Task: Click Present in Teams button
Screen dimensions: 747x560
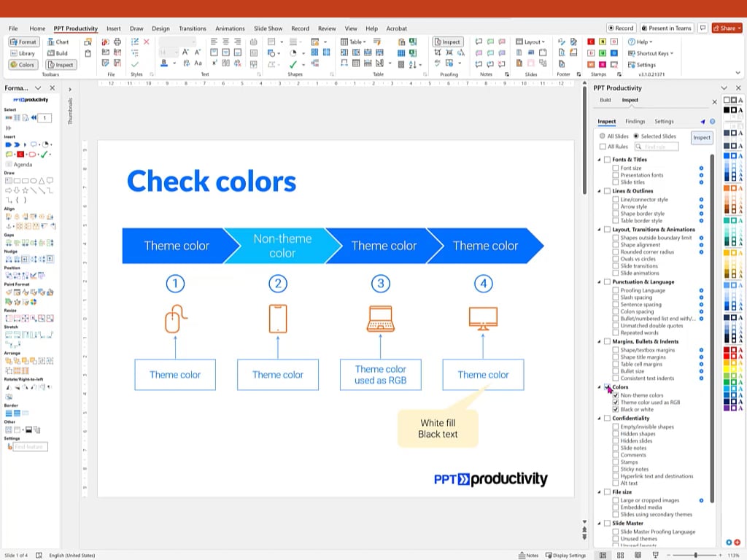Action: tap(666, 28)
